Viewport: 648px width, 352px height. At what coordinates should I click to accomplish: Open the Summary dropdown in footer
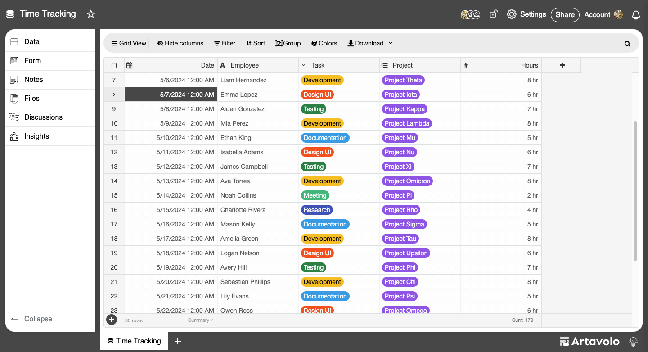[x=201, y=320]
